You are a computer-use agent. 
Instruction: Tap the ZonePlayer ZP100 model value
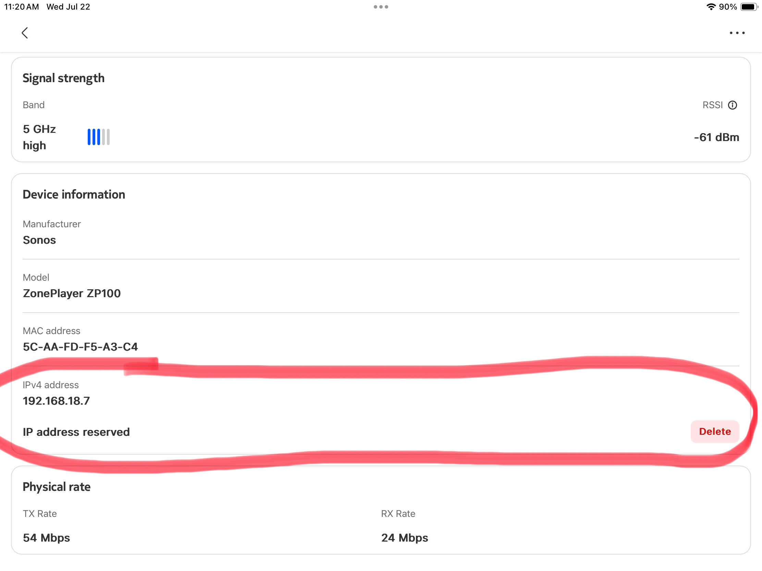(x=72, y=293)
